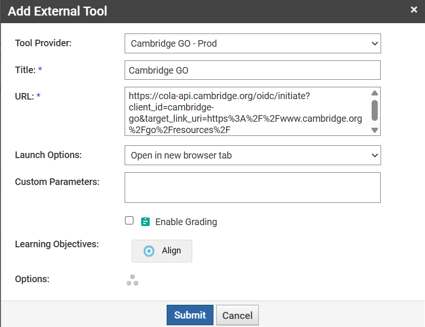This screenshot has width=425, height=327.
Task: Open the Launch Options dropdown
Action: click(x=253, y=155)
